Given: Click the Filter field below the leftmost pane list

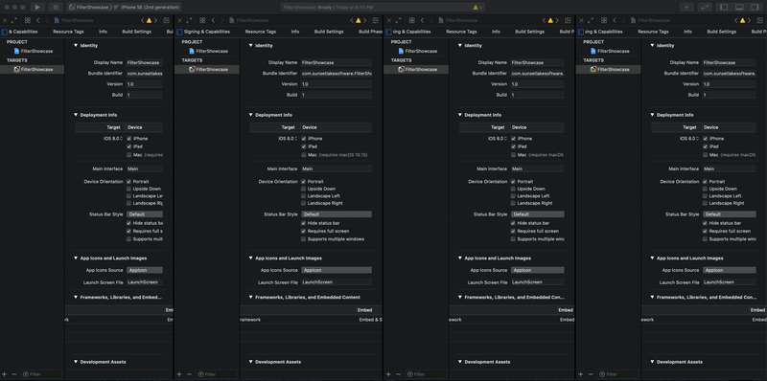Looking at the screenshot, I should (x=41, y=374).
